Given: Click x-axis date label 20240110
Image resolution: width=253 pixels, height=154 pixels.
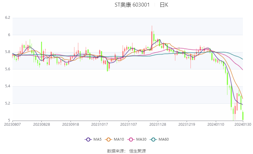Looking at the screenshot, I should (216, 125).
